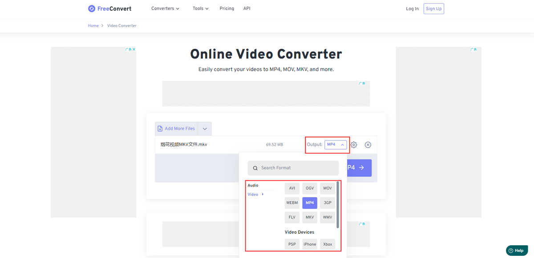Choose the FLV output format
Screen dimensions: 534x258
pyautogui.click(x=292, y=218)
